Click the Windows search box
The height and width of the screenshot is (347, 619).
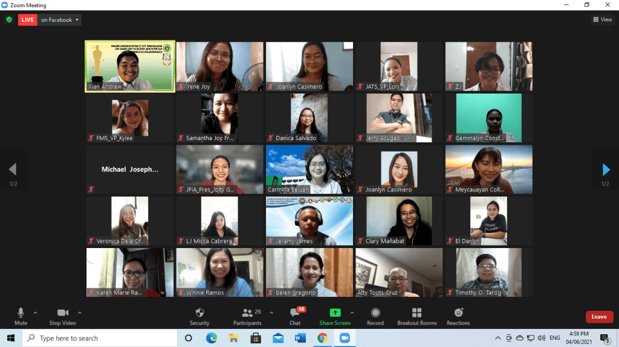[x=100, y=338]
